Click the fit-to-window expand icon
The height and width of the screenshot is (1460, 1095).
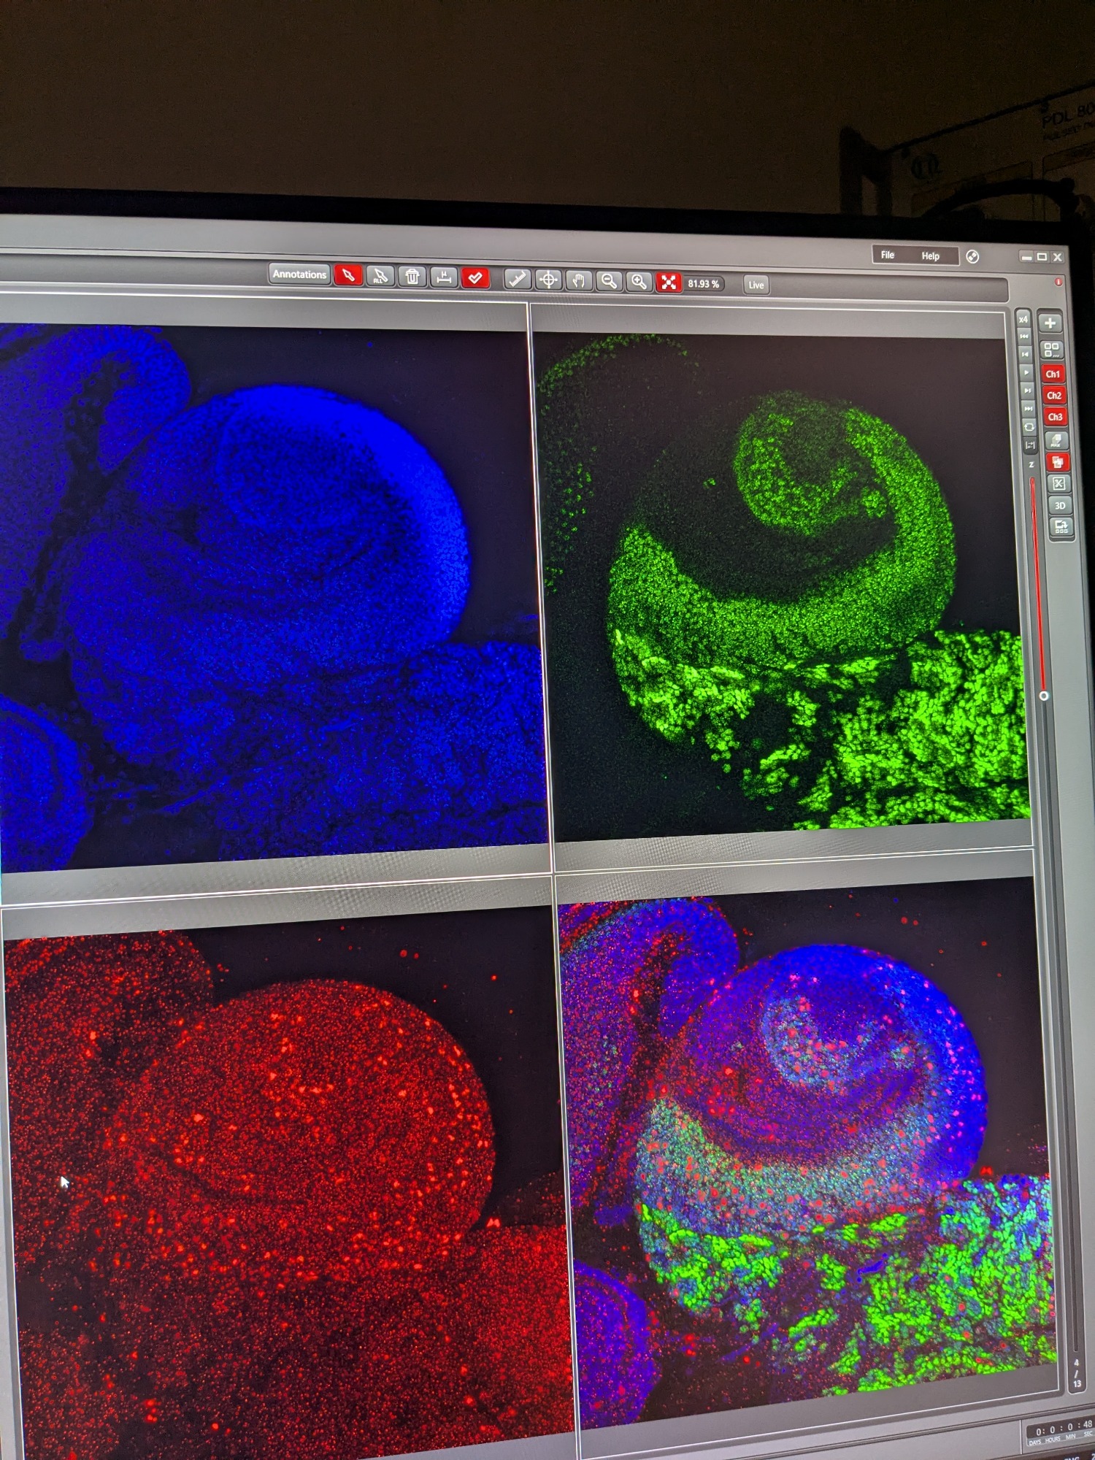click(x=668, y=283)
